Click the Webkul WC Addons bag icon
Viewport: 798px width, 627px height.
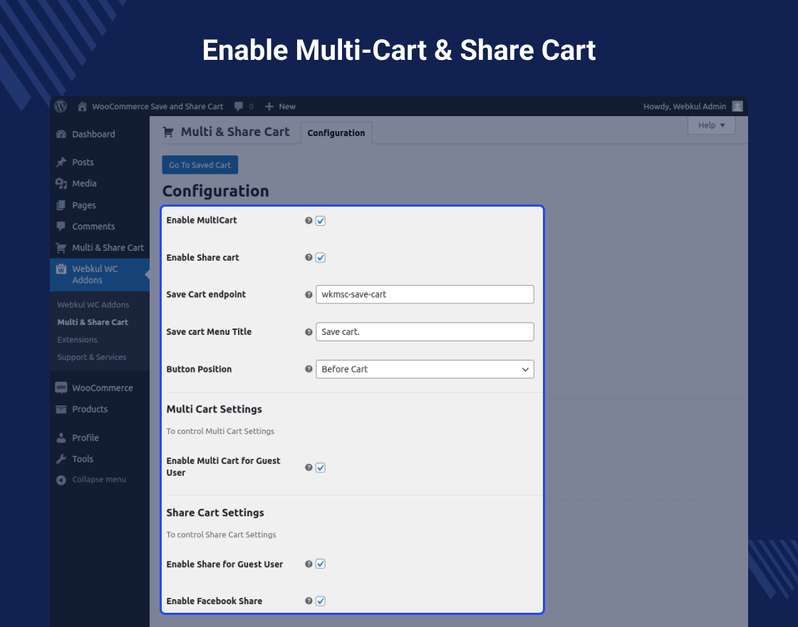click(x=61, y=269)
